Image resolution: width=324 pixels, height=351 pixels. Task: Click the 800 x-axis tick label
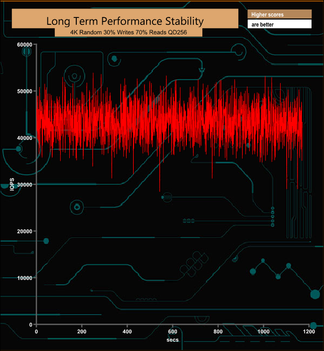click(218, 332)
